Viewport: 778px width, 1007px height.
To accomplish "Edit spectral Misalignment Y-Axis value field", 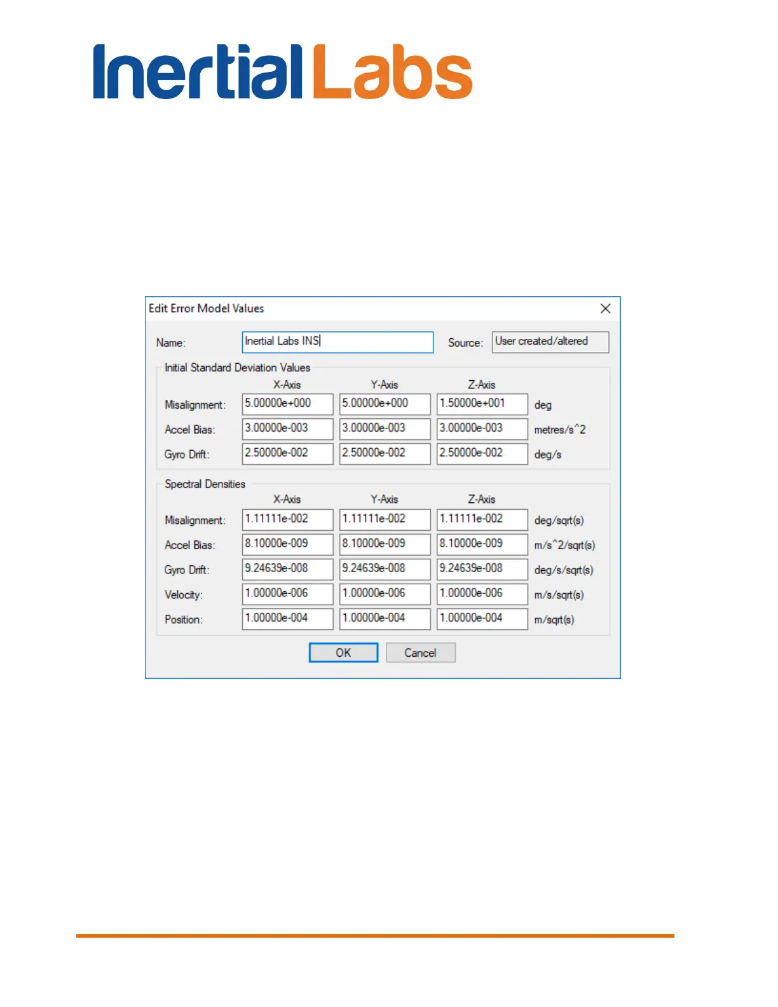I will click(x=385, y=519).
